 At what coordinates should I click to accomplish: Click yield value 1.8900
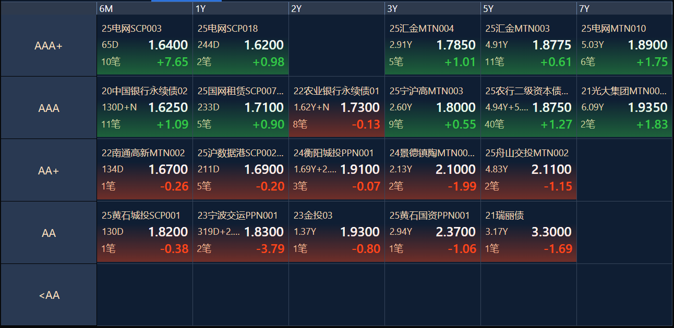click(x=648, y=45)
